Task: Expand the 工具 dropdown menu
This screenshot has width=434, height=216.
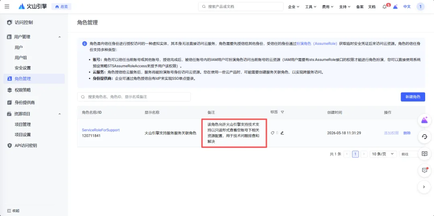Action: tap(311, 7)
